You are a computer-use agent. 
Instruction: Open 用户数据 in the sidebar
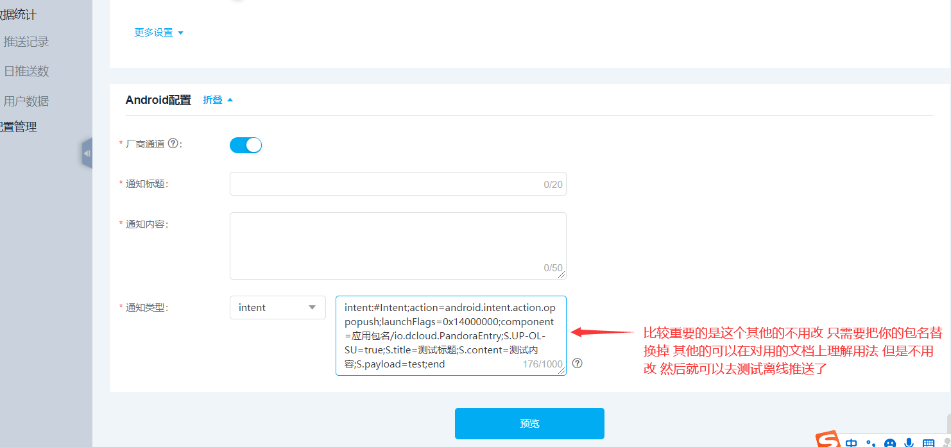point(26,101)
